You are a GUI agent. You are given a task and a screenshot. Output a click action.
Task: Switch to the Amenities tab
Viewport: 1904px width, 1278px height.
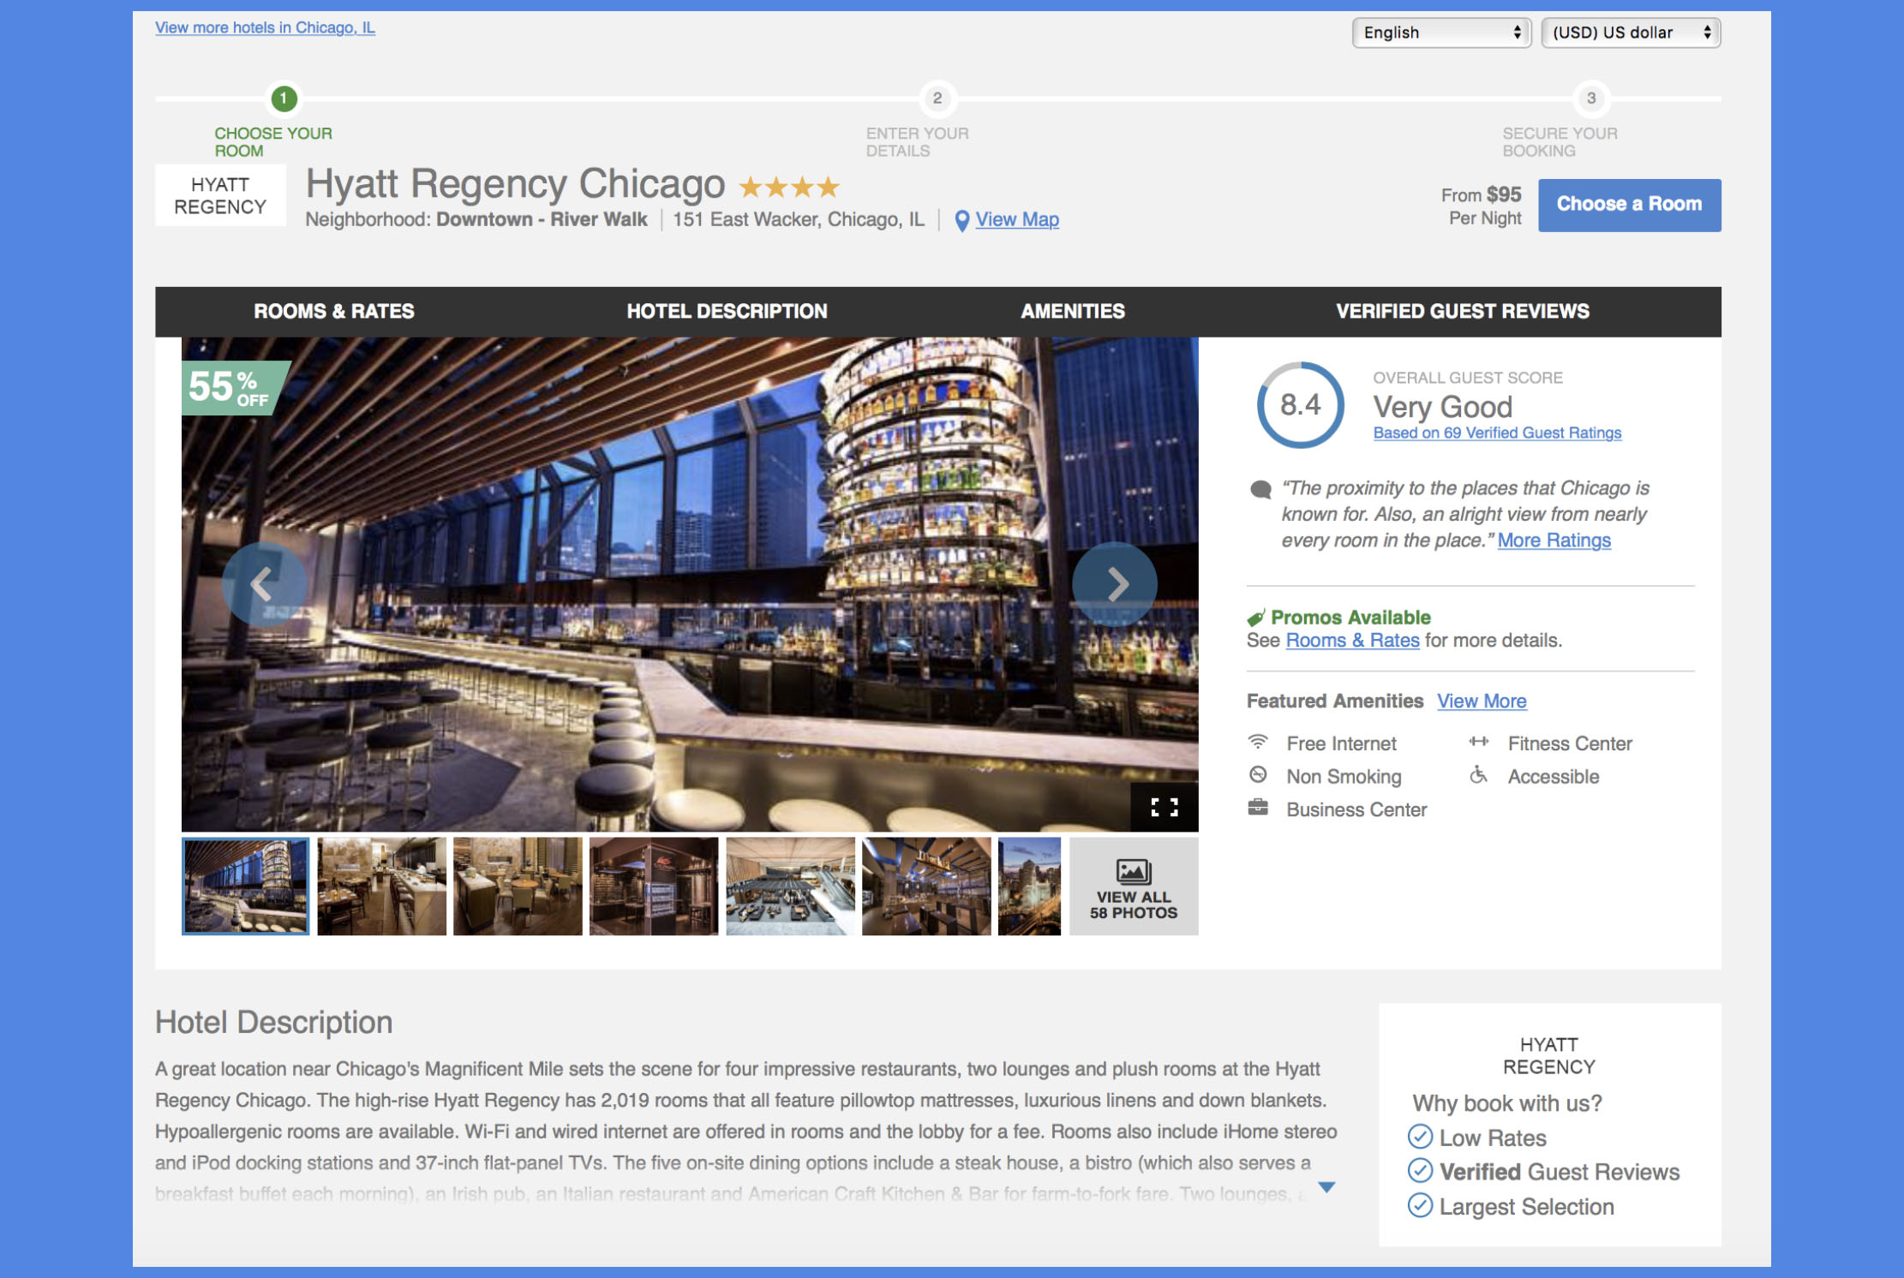pyautogui.click(x=1072, y=311)
